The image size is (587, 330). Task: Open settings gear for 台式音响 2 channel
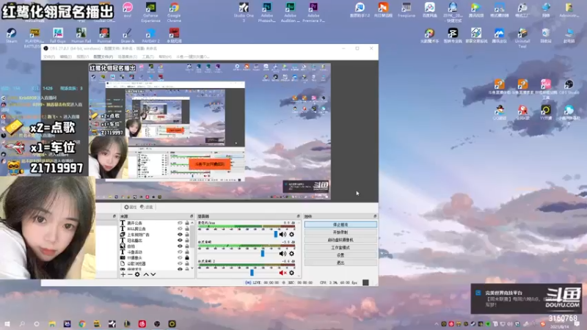[291, 273]
